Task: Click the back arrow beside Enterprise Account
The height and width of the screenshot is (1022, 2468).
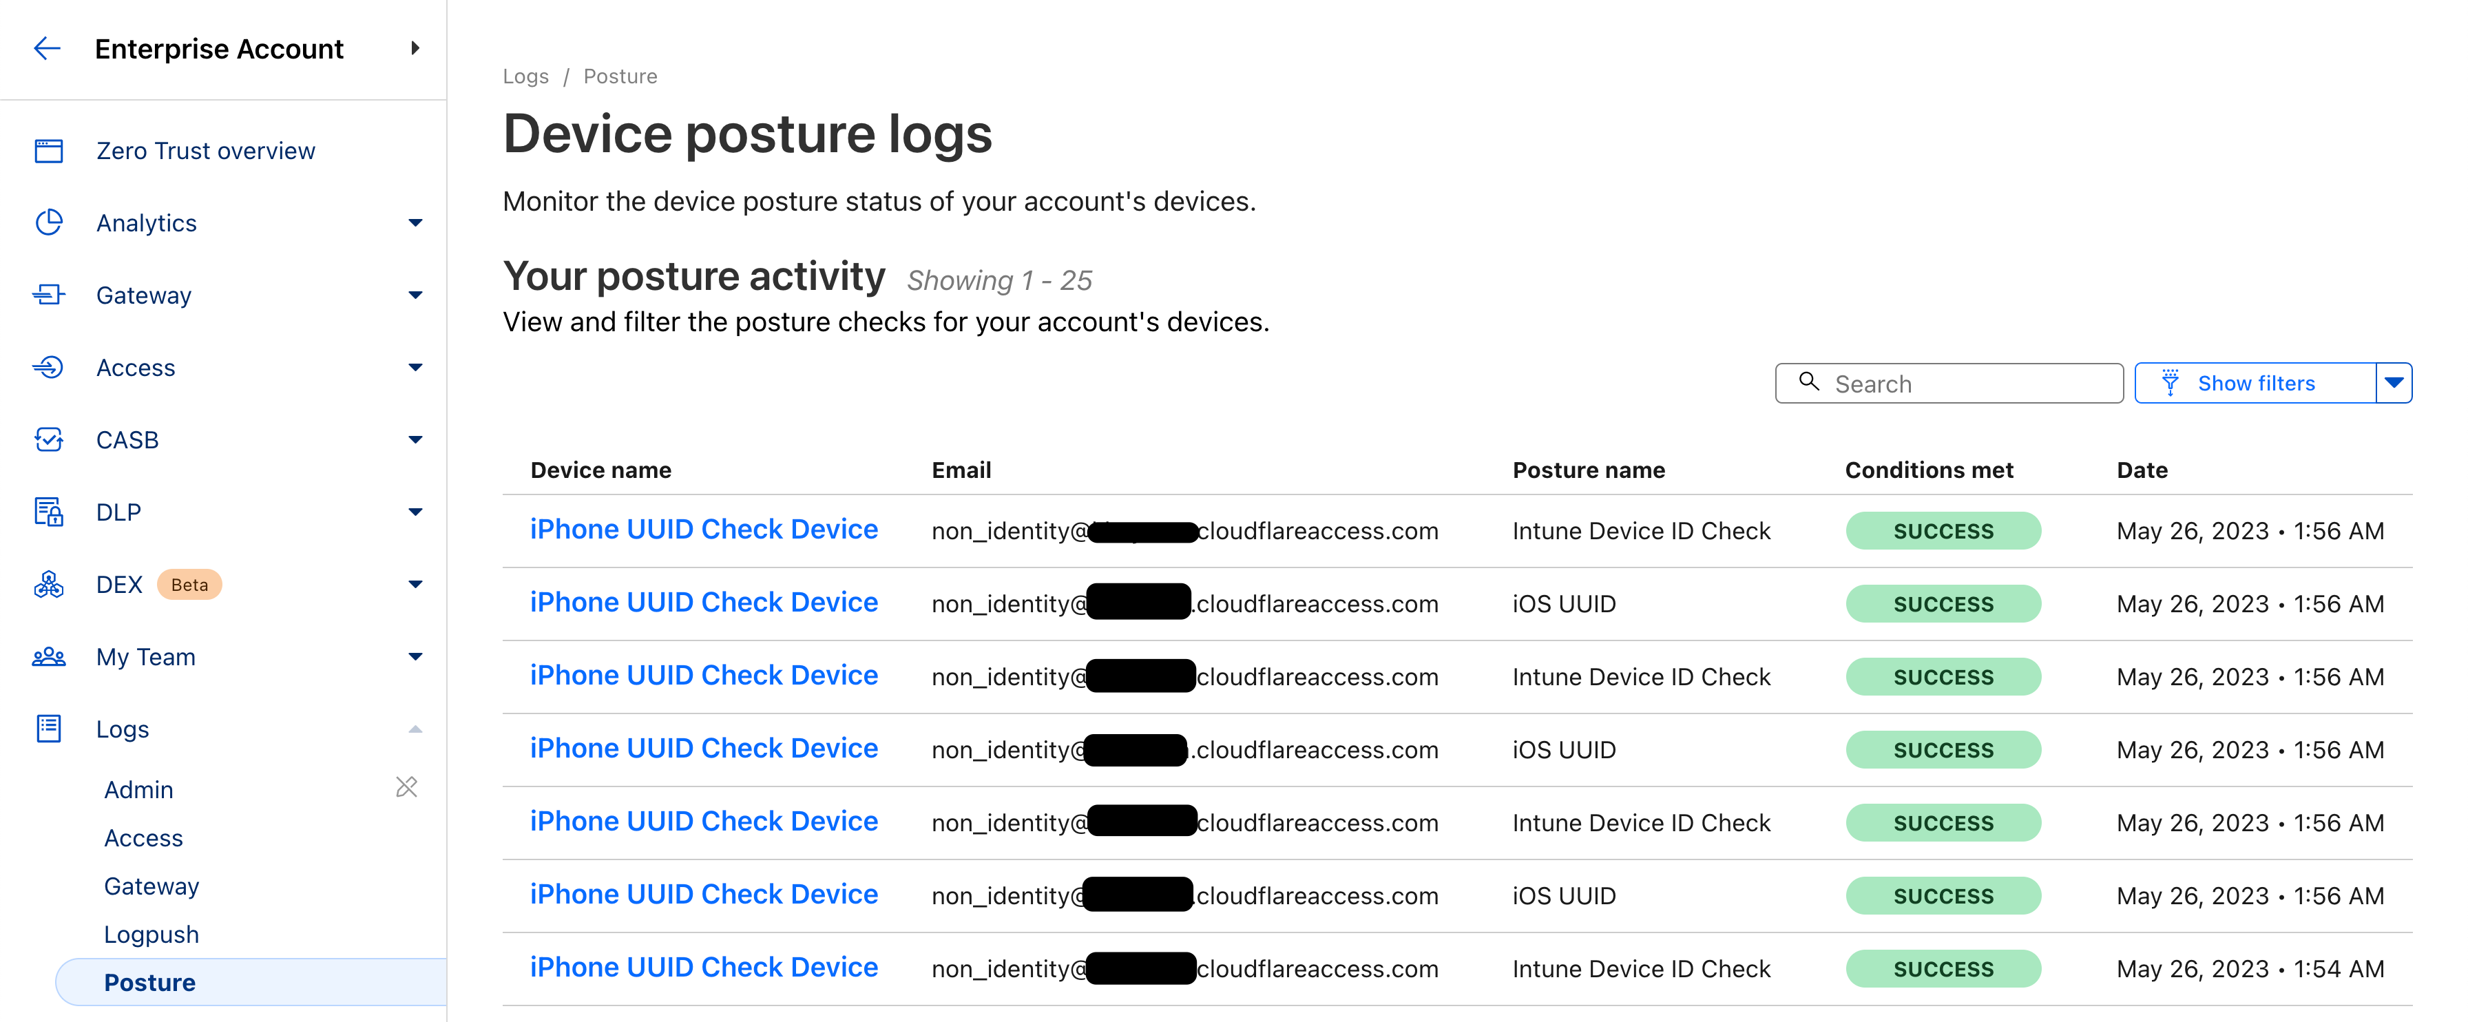Action: 47,49
